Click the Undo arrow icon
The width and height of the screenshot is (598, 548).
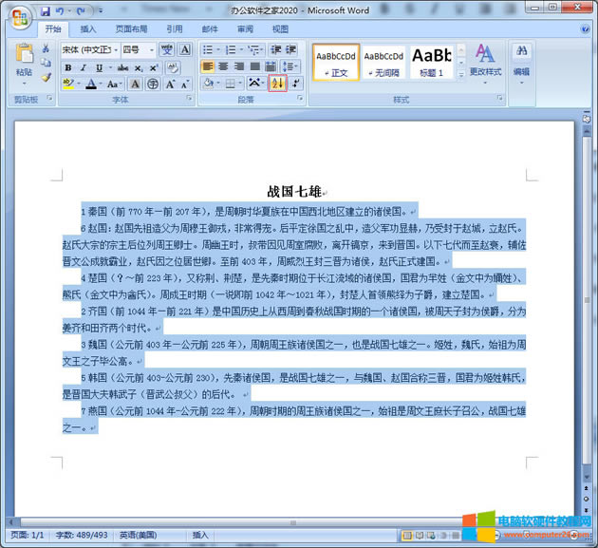click(x=60, y=11)
